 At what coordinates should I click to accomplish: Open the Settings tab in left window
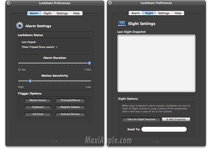[x=62, y=13]
